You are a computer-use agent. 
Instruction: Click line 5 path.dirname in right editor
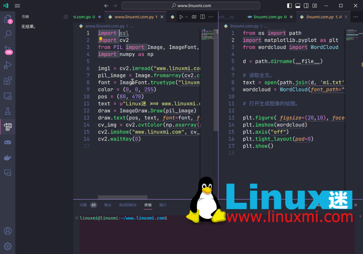pyautogui.click(x=283, y=61)
